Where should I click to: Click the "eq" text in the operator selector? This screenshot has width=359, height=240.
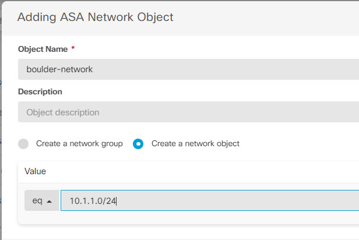click(37, 200)
